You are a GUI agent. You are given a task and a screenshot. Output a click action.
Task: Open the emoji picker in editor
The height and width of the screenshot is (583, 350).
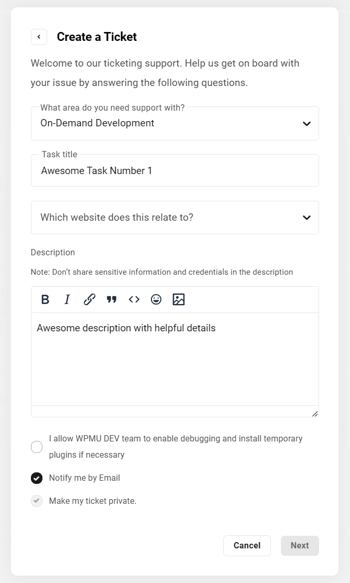(x=156, y=299)
